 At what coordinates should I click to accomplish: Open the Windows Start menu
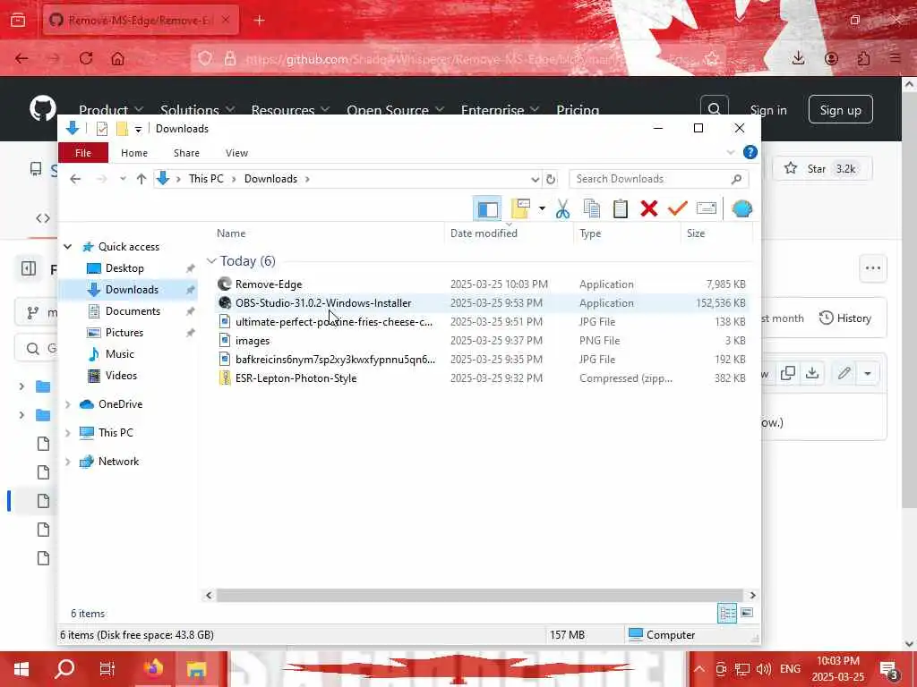[x=21, y=669]
